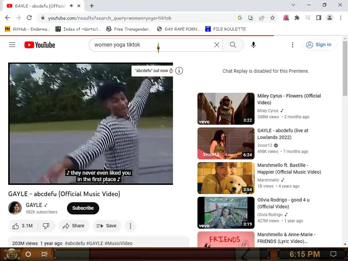
Task: Click the video player to pause
Action: pyautogui.click(x=90, y=124)
